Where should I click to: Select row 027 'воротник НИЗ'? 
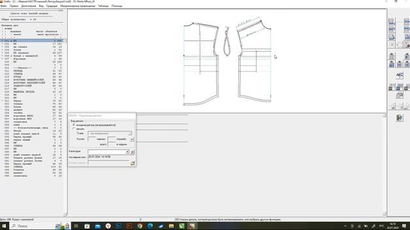coord(31,119)
